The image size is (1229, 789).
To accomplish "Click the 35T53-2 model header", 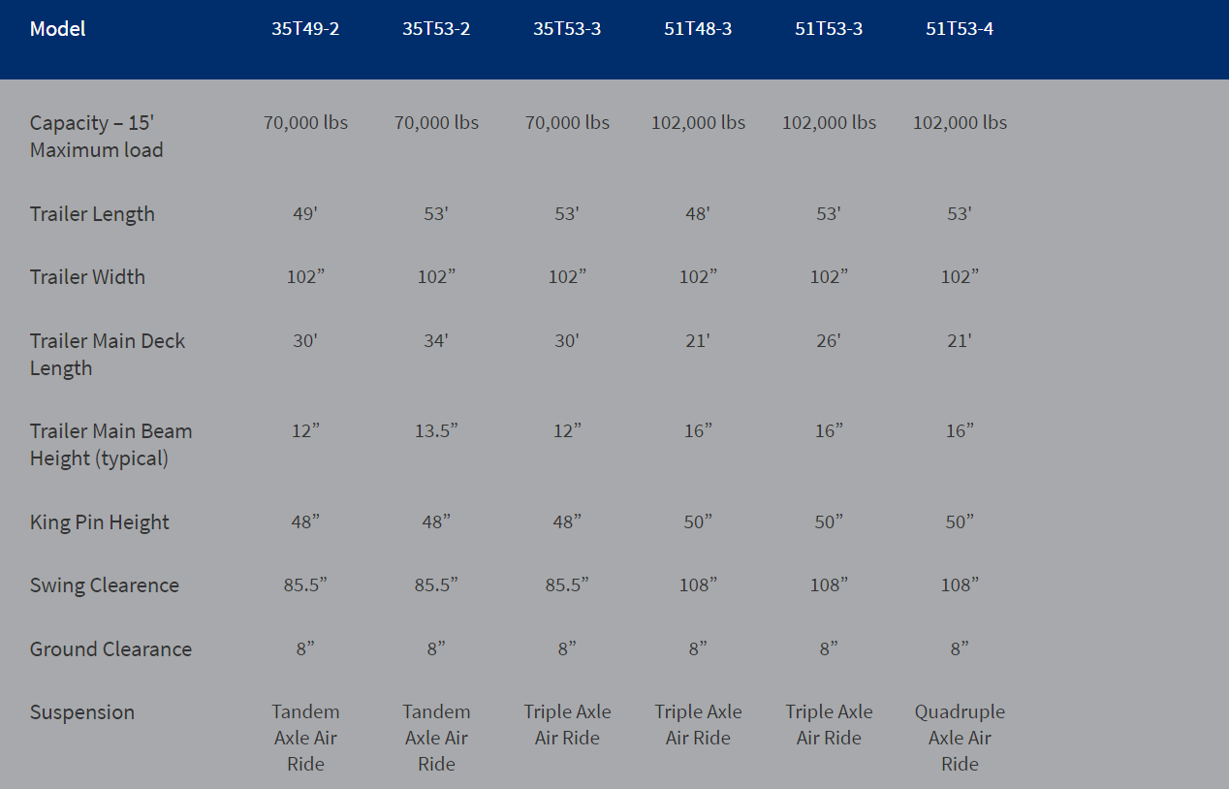I will pyautogui.click(x=436, y=29).
